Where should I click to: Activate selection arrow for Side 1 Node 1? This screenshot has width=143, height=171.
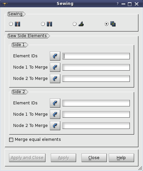pos(55,67)
